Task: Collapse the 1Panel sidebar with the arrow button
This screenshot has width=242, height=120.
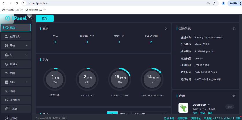Action: click(x=32, y=19)
